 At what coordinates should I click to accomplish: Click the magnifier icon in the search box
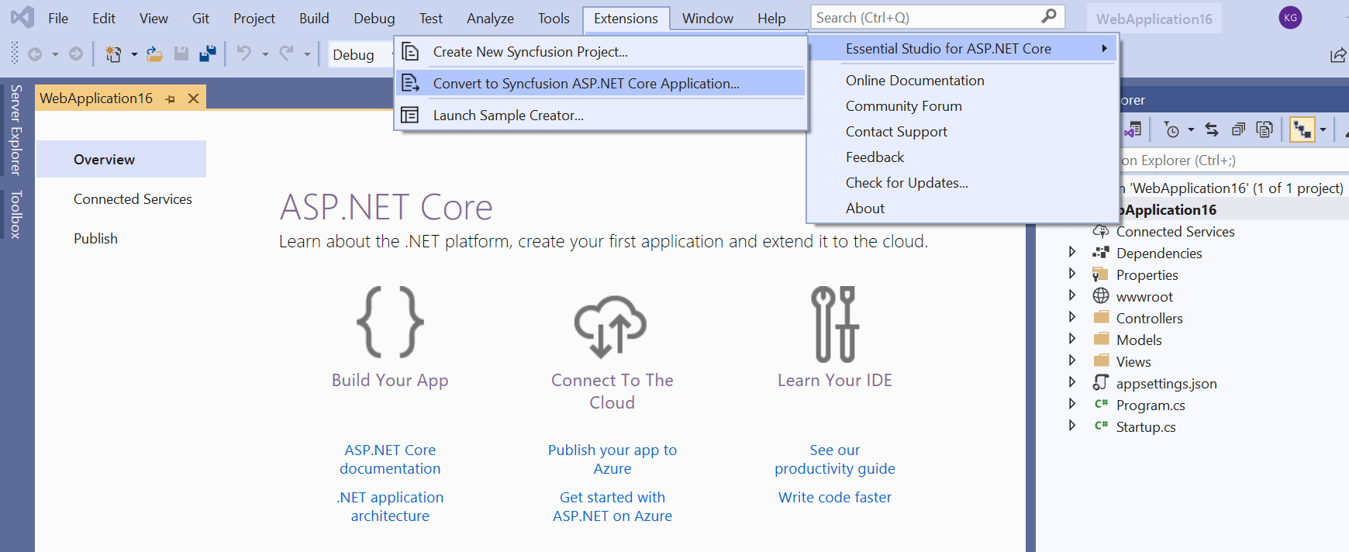click(1049, 16)
